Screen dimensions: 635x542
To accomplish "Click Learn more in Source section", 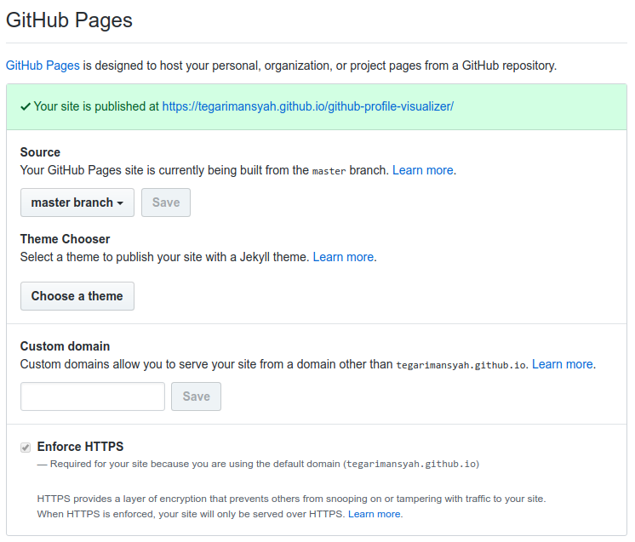I will 423,170.
